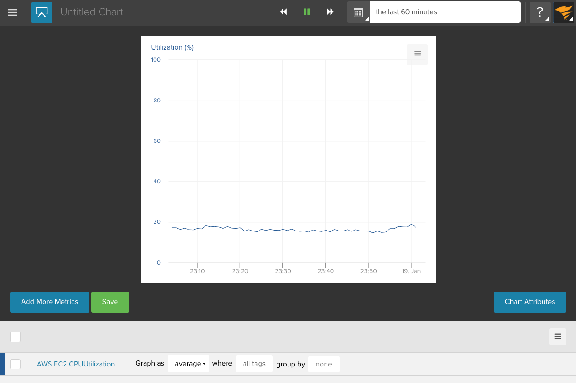Check the AWS.EC2.CPUUtilization row checkbox

point(16,364)
